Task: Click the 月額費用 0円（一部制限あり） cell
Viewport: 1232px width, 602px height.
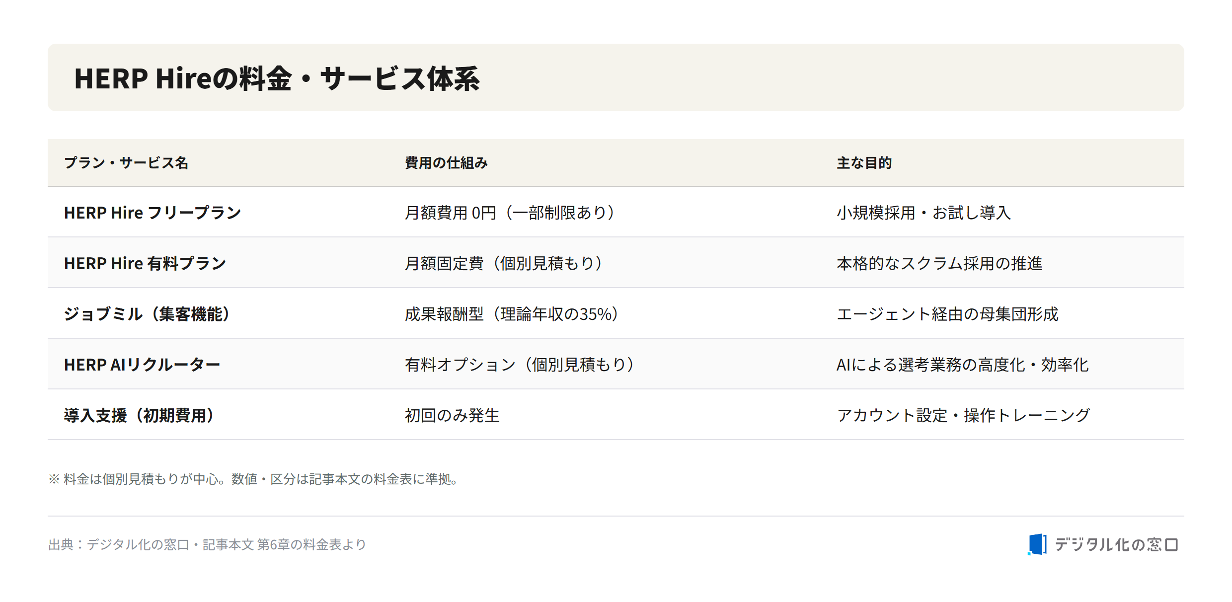Action: tap(510, 213)
